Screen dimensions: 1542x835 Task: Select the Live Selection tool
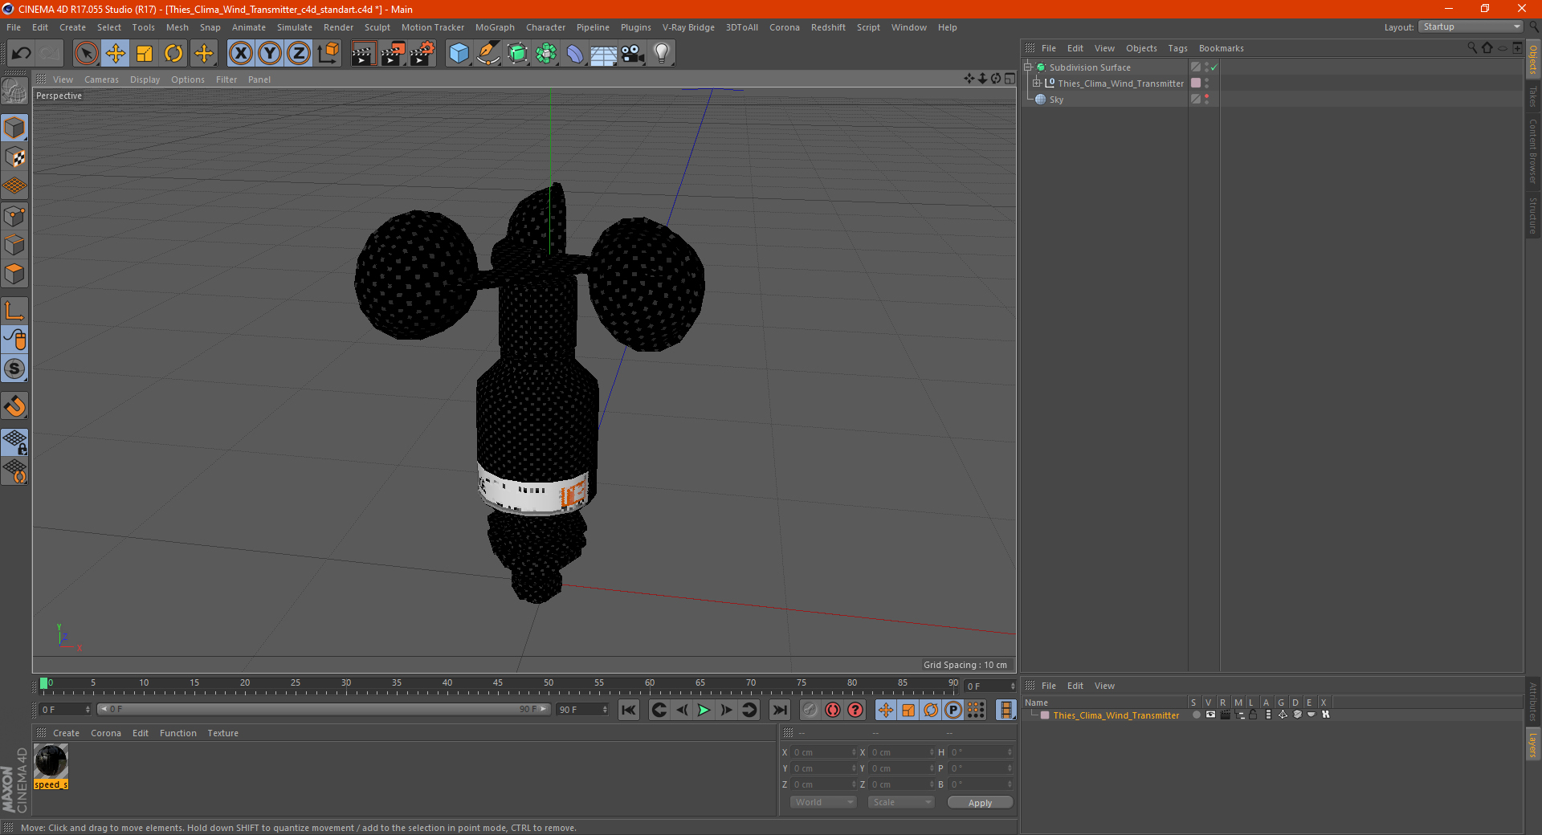pyautogui.click(x=87, y=54)
